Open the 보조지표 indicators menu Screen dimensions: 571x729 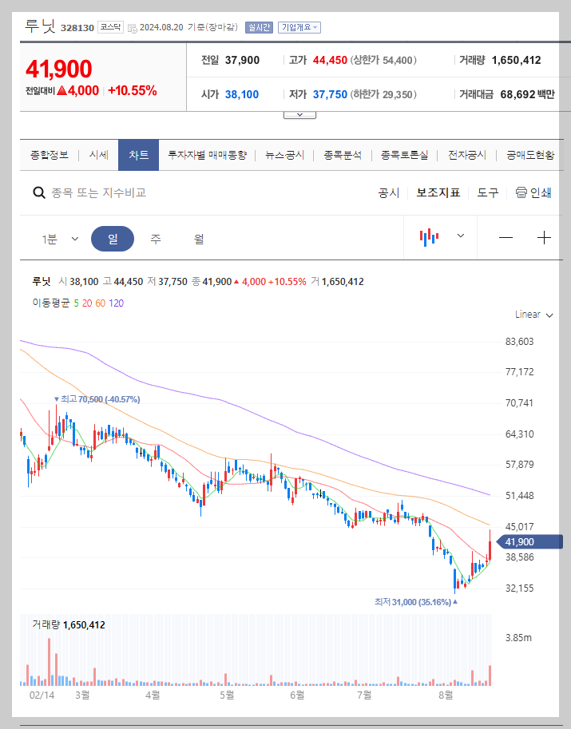click(x=437, y=192)
